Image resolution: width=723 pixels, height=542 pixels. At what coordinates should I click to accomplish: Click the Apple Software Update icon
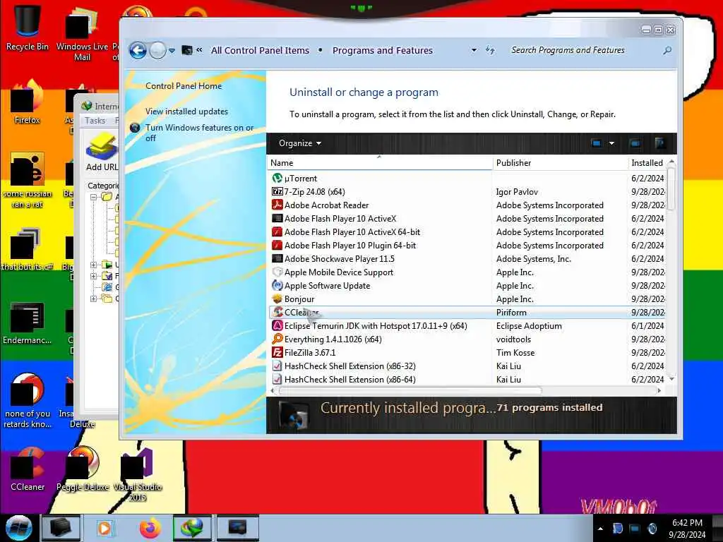pyautogui.click(x=277, y=285)
